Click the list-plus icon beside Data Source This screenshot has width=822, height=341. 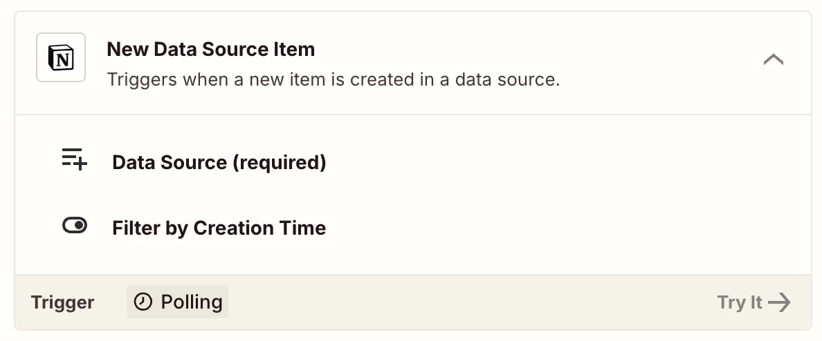(x=74, y=159)
